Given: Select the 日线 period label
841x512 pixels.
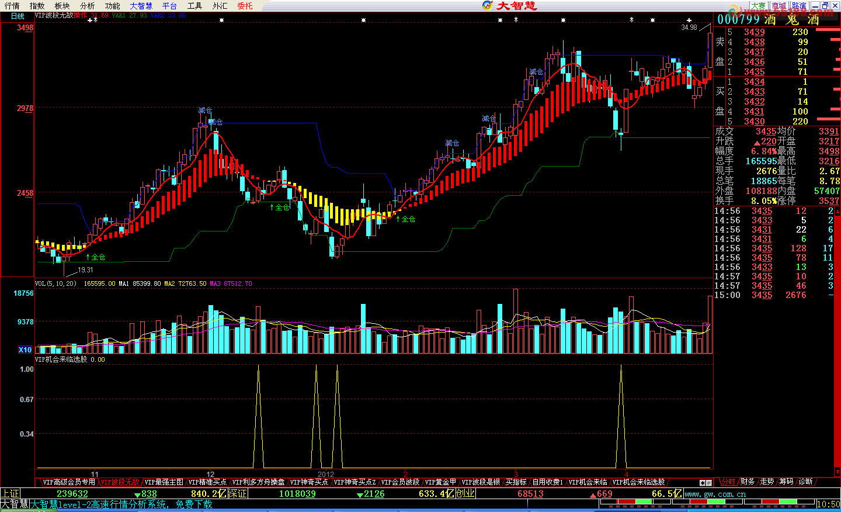Looking at the screenshot, I should 18,16.
